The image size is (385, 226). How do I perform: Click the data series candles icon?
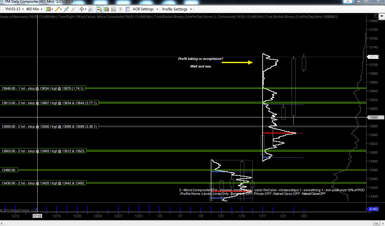click(106, 9)
